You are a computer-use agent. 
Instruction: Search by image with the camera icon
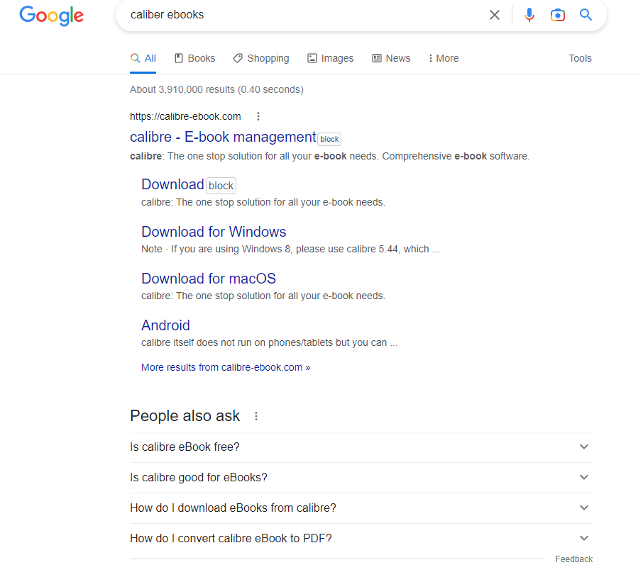558,15
